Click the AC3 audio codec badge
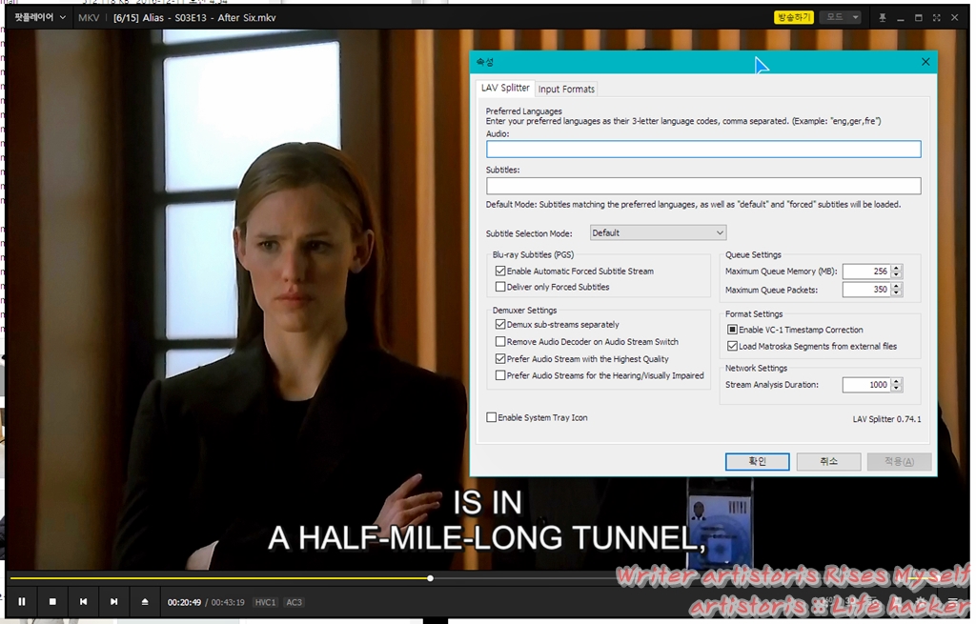This screenshot has width=976, height=624. pyautogui.click(x=294, y=602)
